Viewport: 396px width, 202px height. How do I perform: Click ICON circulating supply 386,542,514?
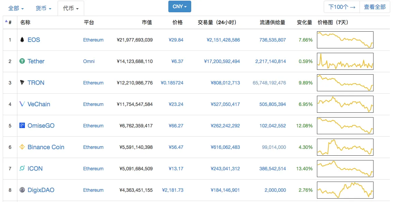273,169
